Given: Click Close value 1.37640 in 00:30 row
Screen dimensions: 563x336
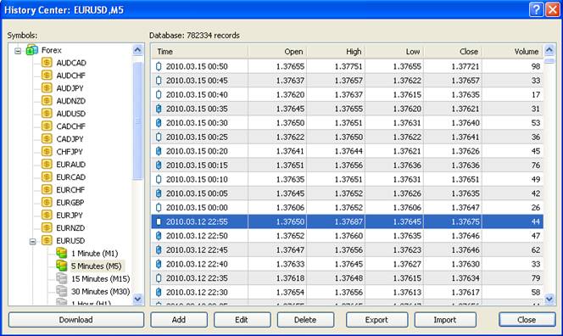Looking at the screenshot, I should (x=465, y=123).
